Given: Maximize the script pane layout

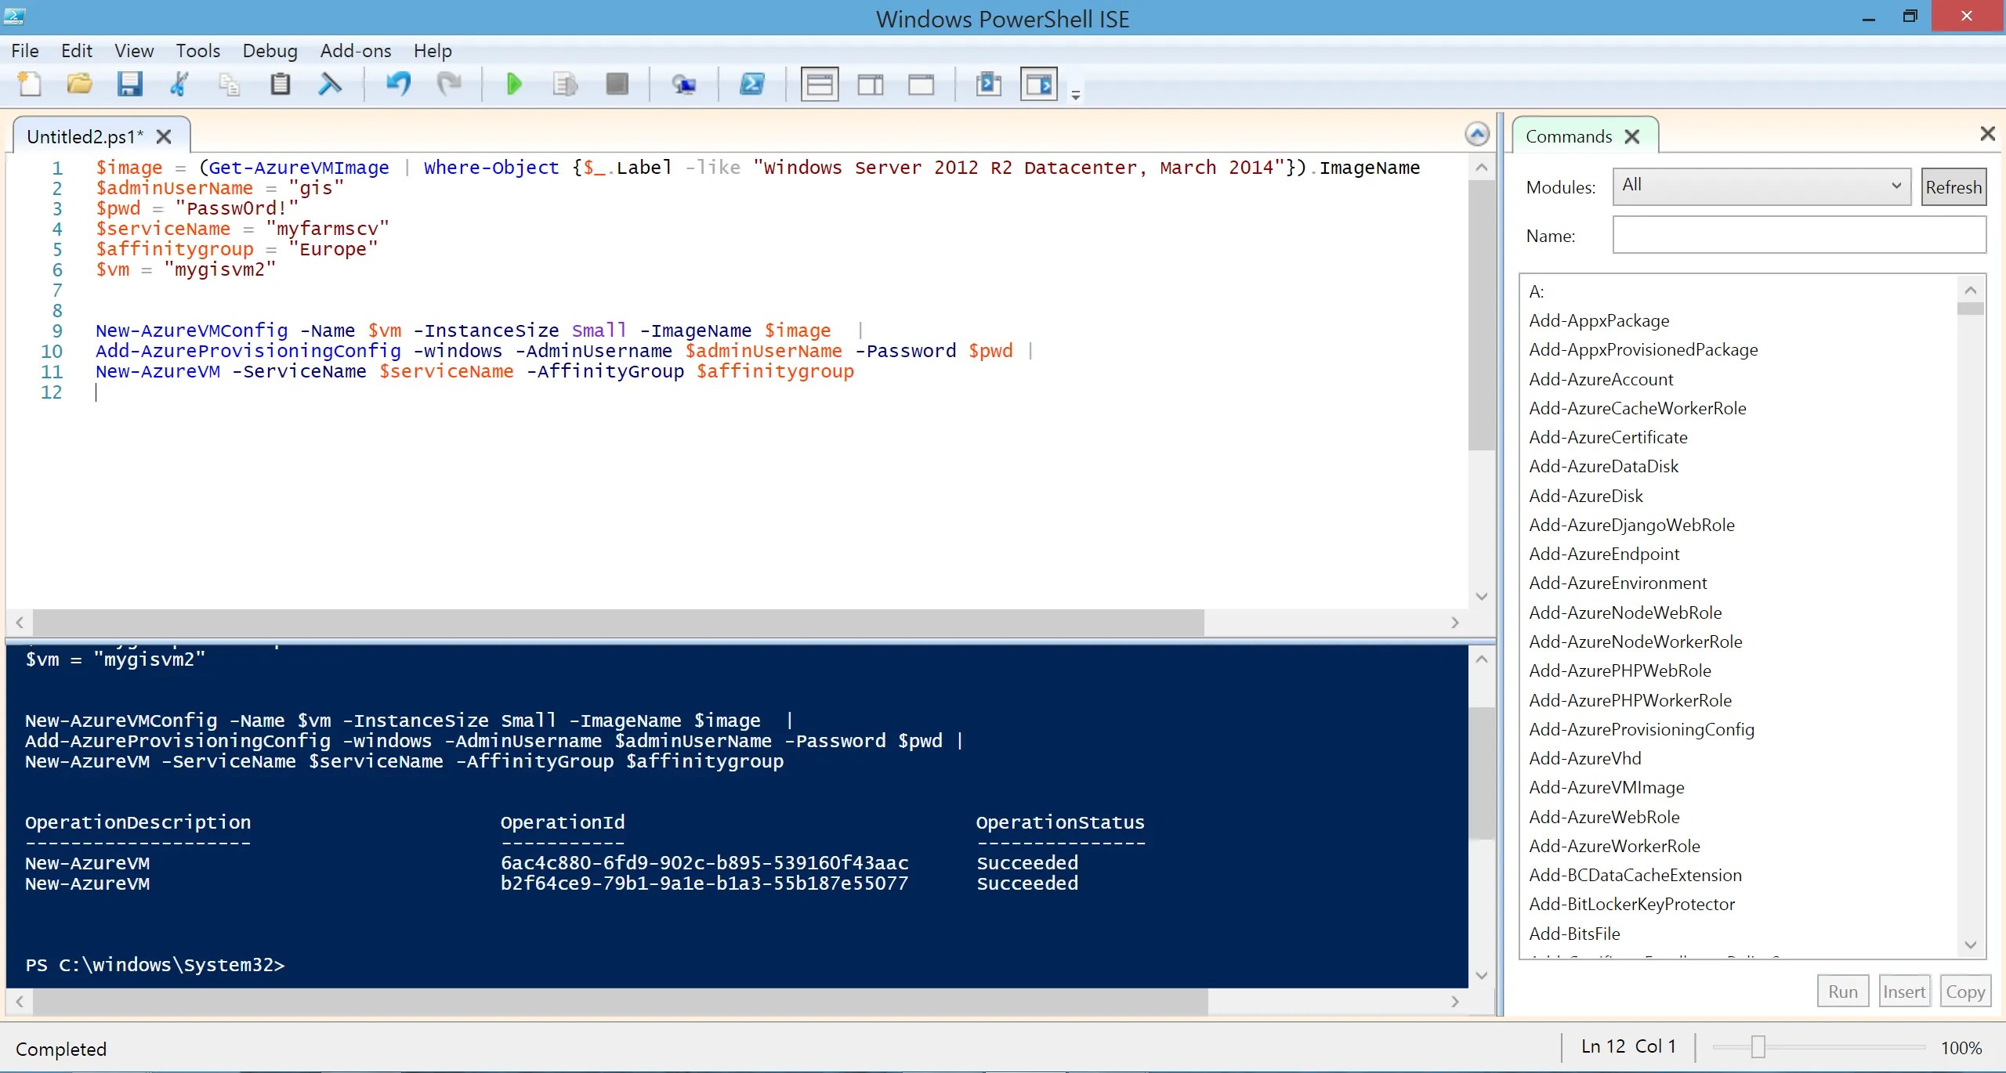Looking at the screenshot, I should 922,84.
